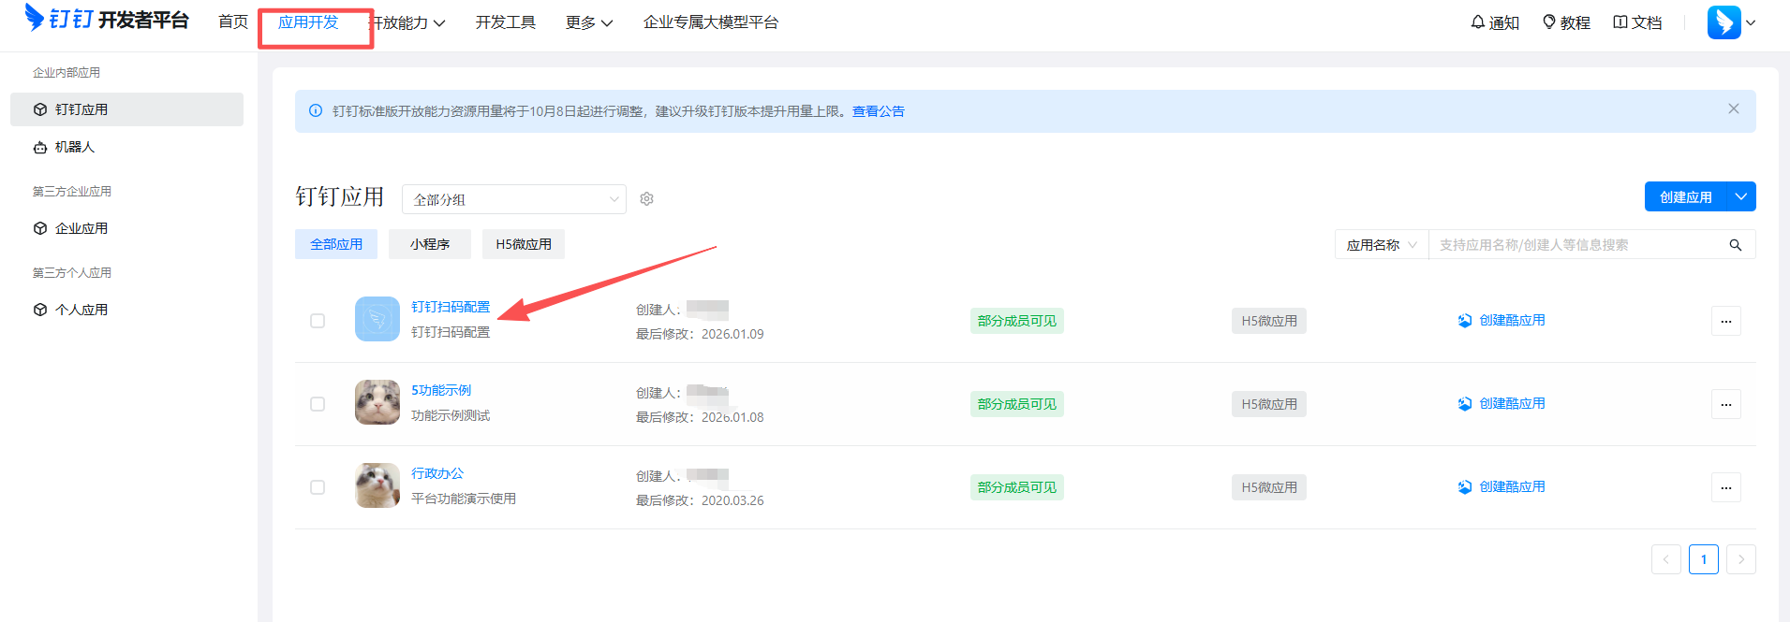1790x622 pixels.
Task: Switch to H5微应用 tab
Action: tap(524, 244)
